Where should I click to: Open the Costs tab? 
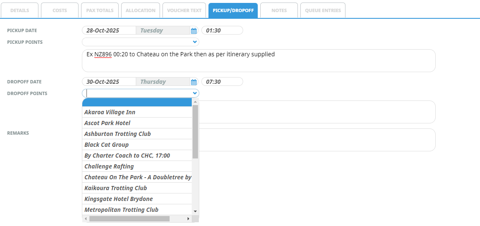pos(60,10)
